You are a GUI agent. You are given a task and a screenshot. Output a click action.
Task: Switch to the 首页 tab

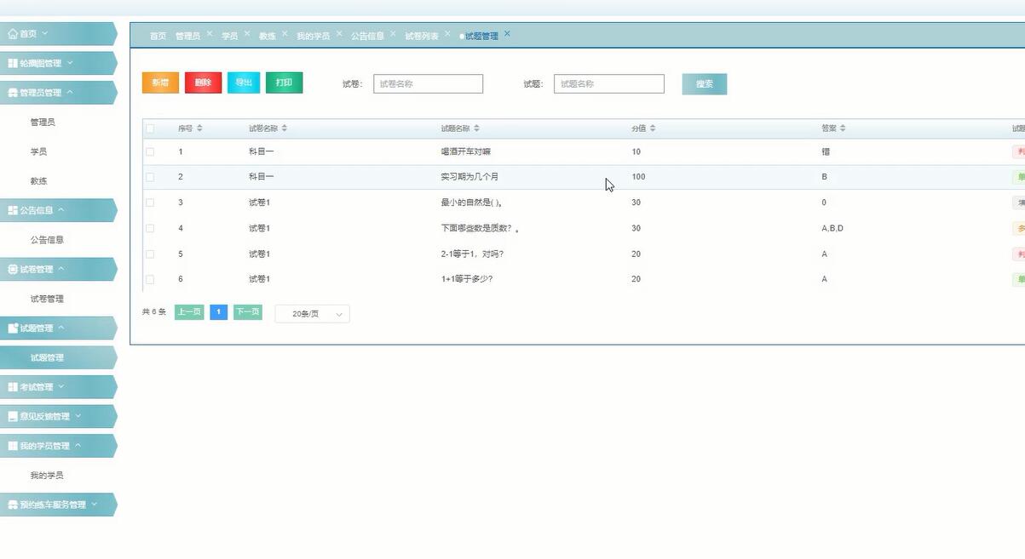(x=158, y=37)
